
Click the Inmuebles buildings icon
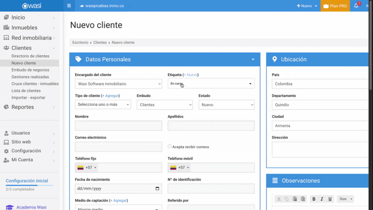7,28
